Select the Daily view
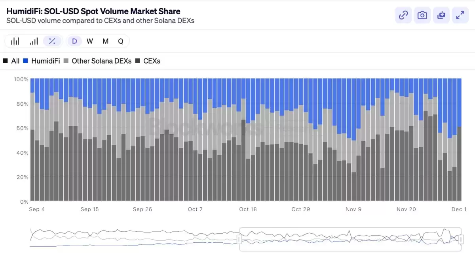The image size is (475, 253). [74, 41]
